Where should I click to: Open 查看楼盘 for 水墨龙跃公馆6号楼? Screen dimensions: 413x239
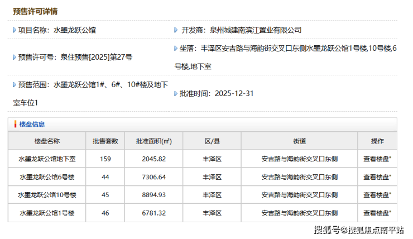point(377,177)
